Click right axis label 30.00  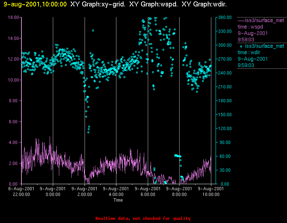(x=225, y=170)
